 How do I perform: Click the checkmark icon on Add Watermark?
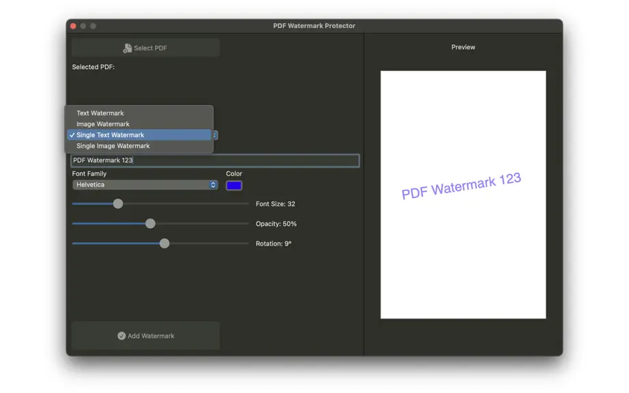pyautogui.click(x=121, y=336)
